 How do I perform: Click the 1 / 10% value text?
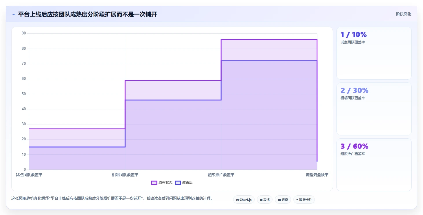pos(354,34)
